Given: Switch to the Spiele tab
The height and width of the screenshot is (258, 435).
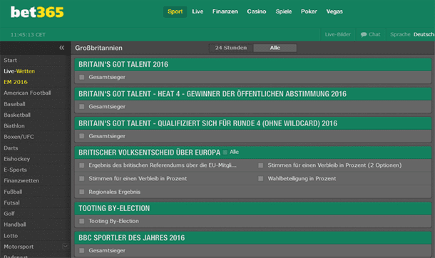Looking at the screenshot, I should 284,11.
